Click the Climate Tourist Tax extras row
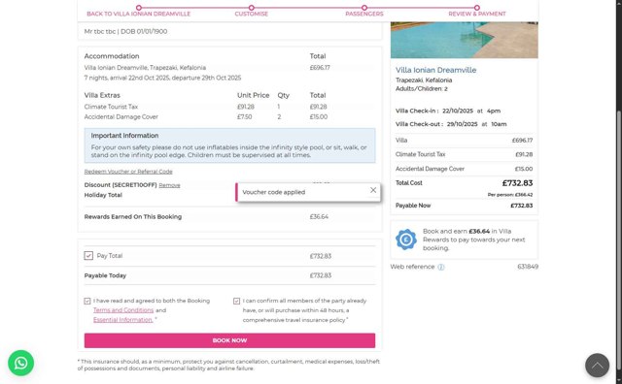This screenshot has width=622, height=384. coord(229,107)
